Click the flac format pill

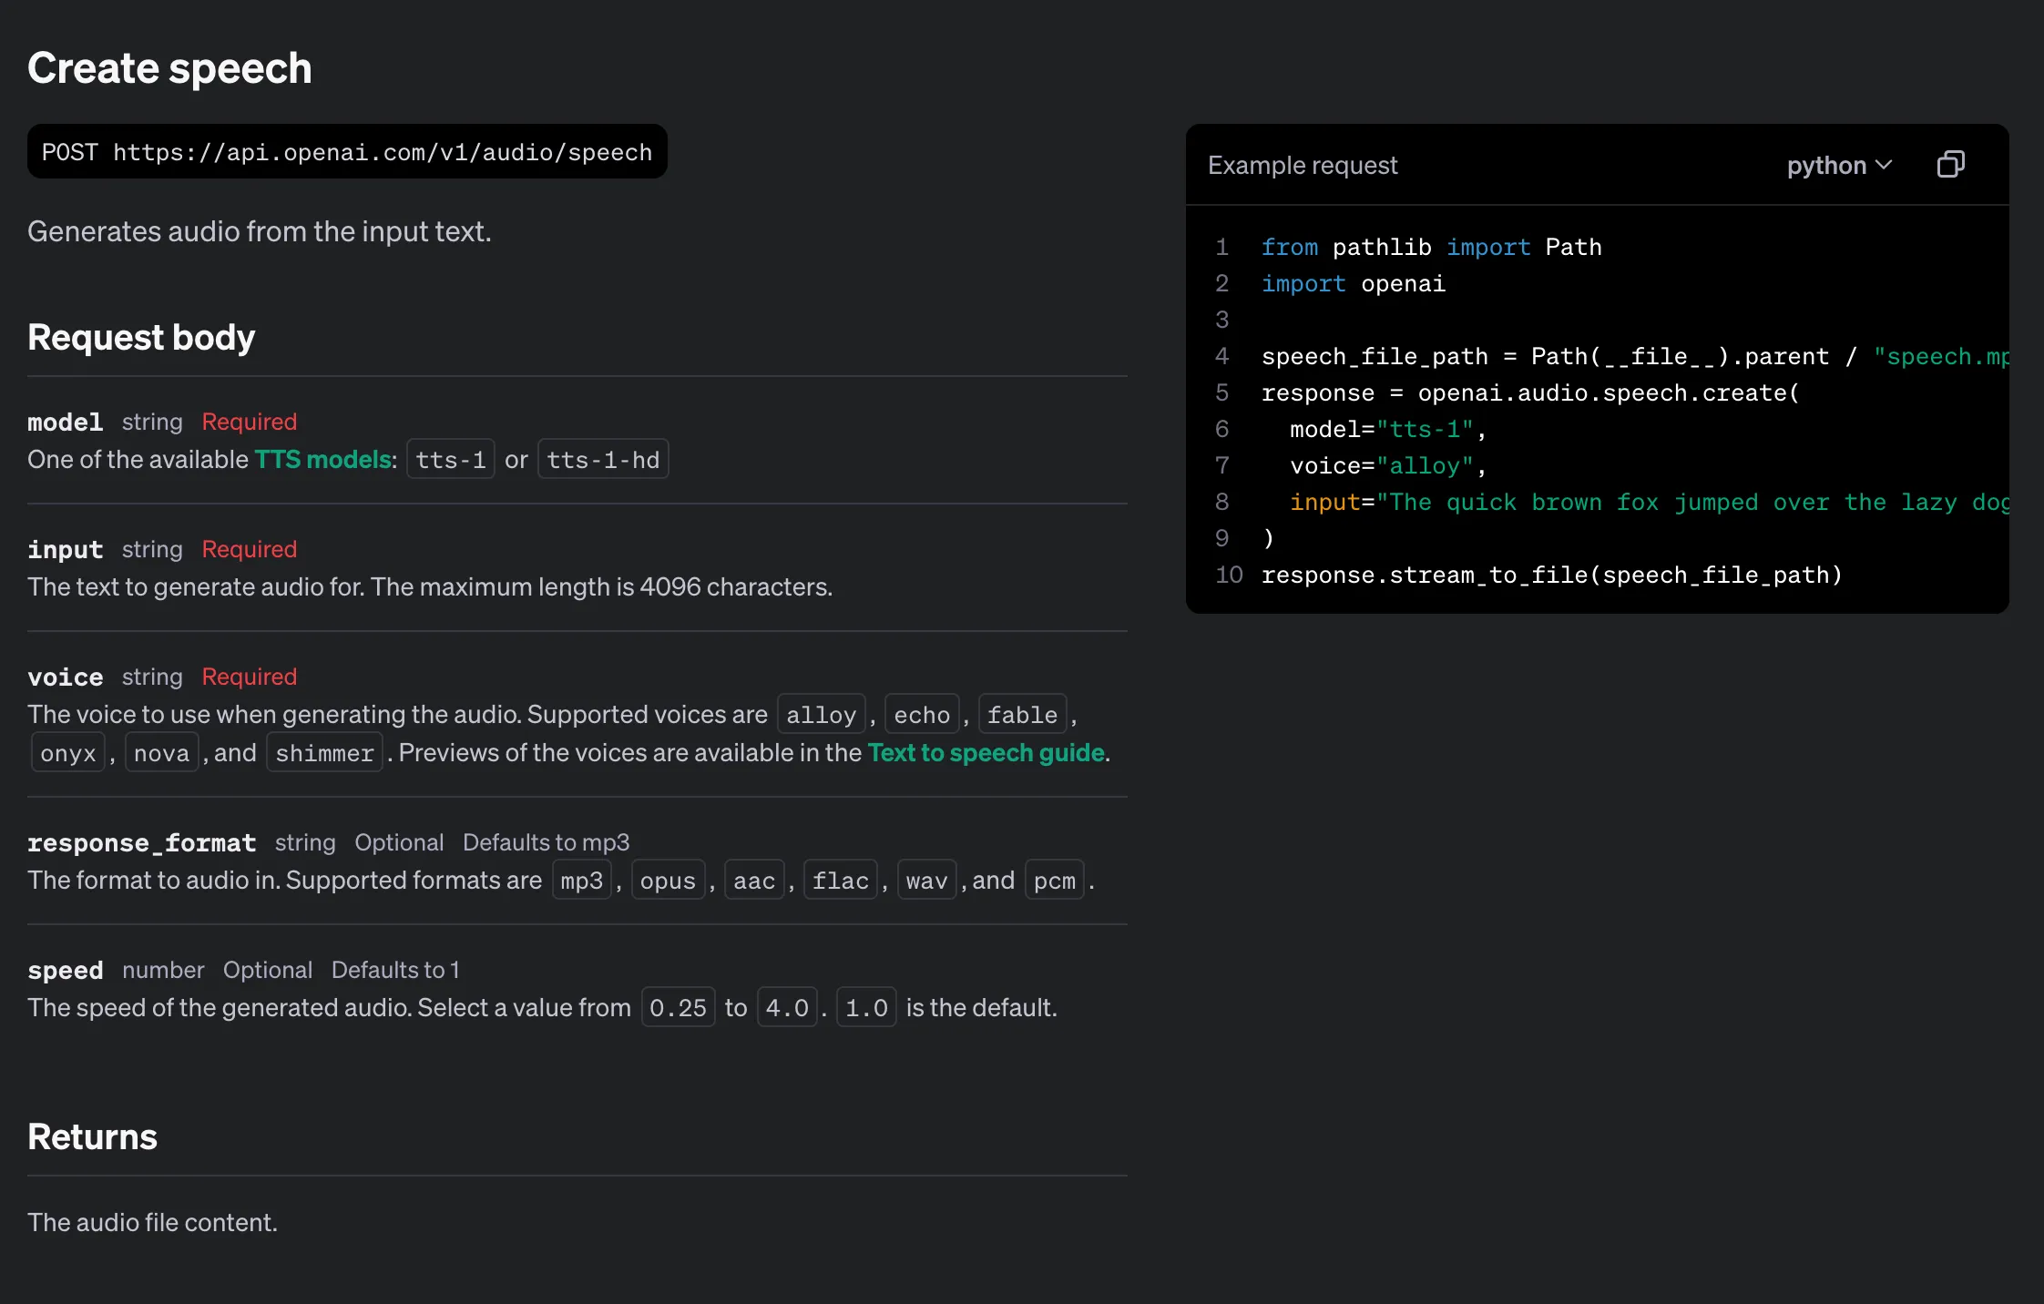tap(840, 880)
